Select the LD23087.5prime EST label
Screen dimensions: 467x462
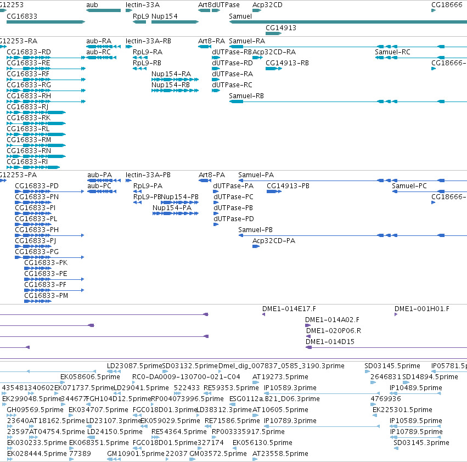[x=134, y=365]
